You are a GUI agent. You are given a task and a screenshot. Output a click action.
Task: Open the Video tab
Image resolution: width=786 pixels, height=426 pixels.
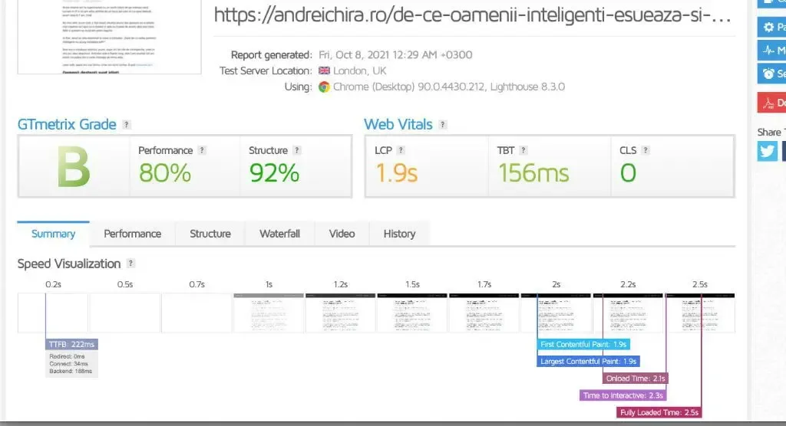(x=342, y=234)
